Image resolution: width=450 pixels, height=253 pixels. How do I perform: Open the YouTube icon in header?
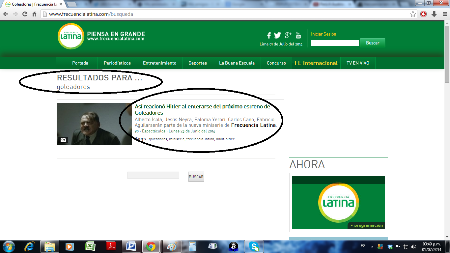click(298, 35)
